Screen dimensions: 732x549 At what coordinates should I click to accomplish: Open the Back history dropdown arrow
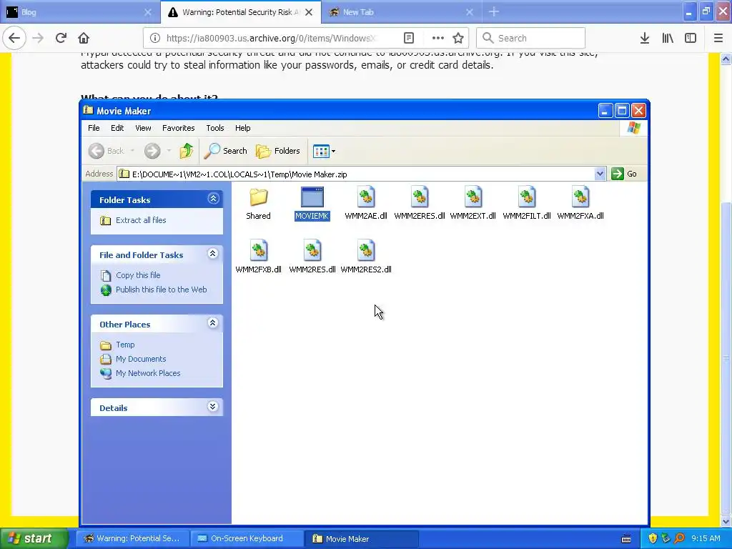[x=132, y=151]
